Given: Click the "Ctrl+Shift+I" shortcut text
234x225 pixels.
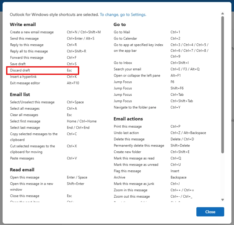Looking at the screenshot, I should 180,63.
